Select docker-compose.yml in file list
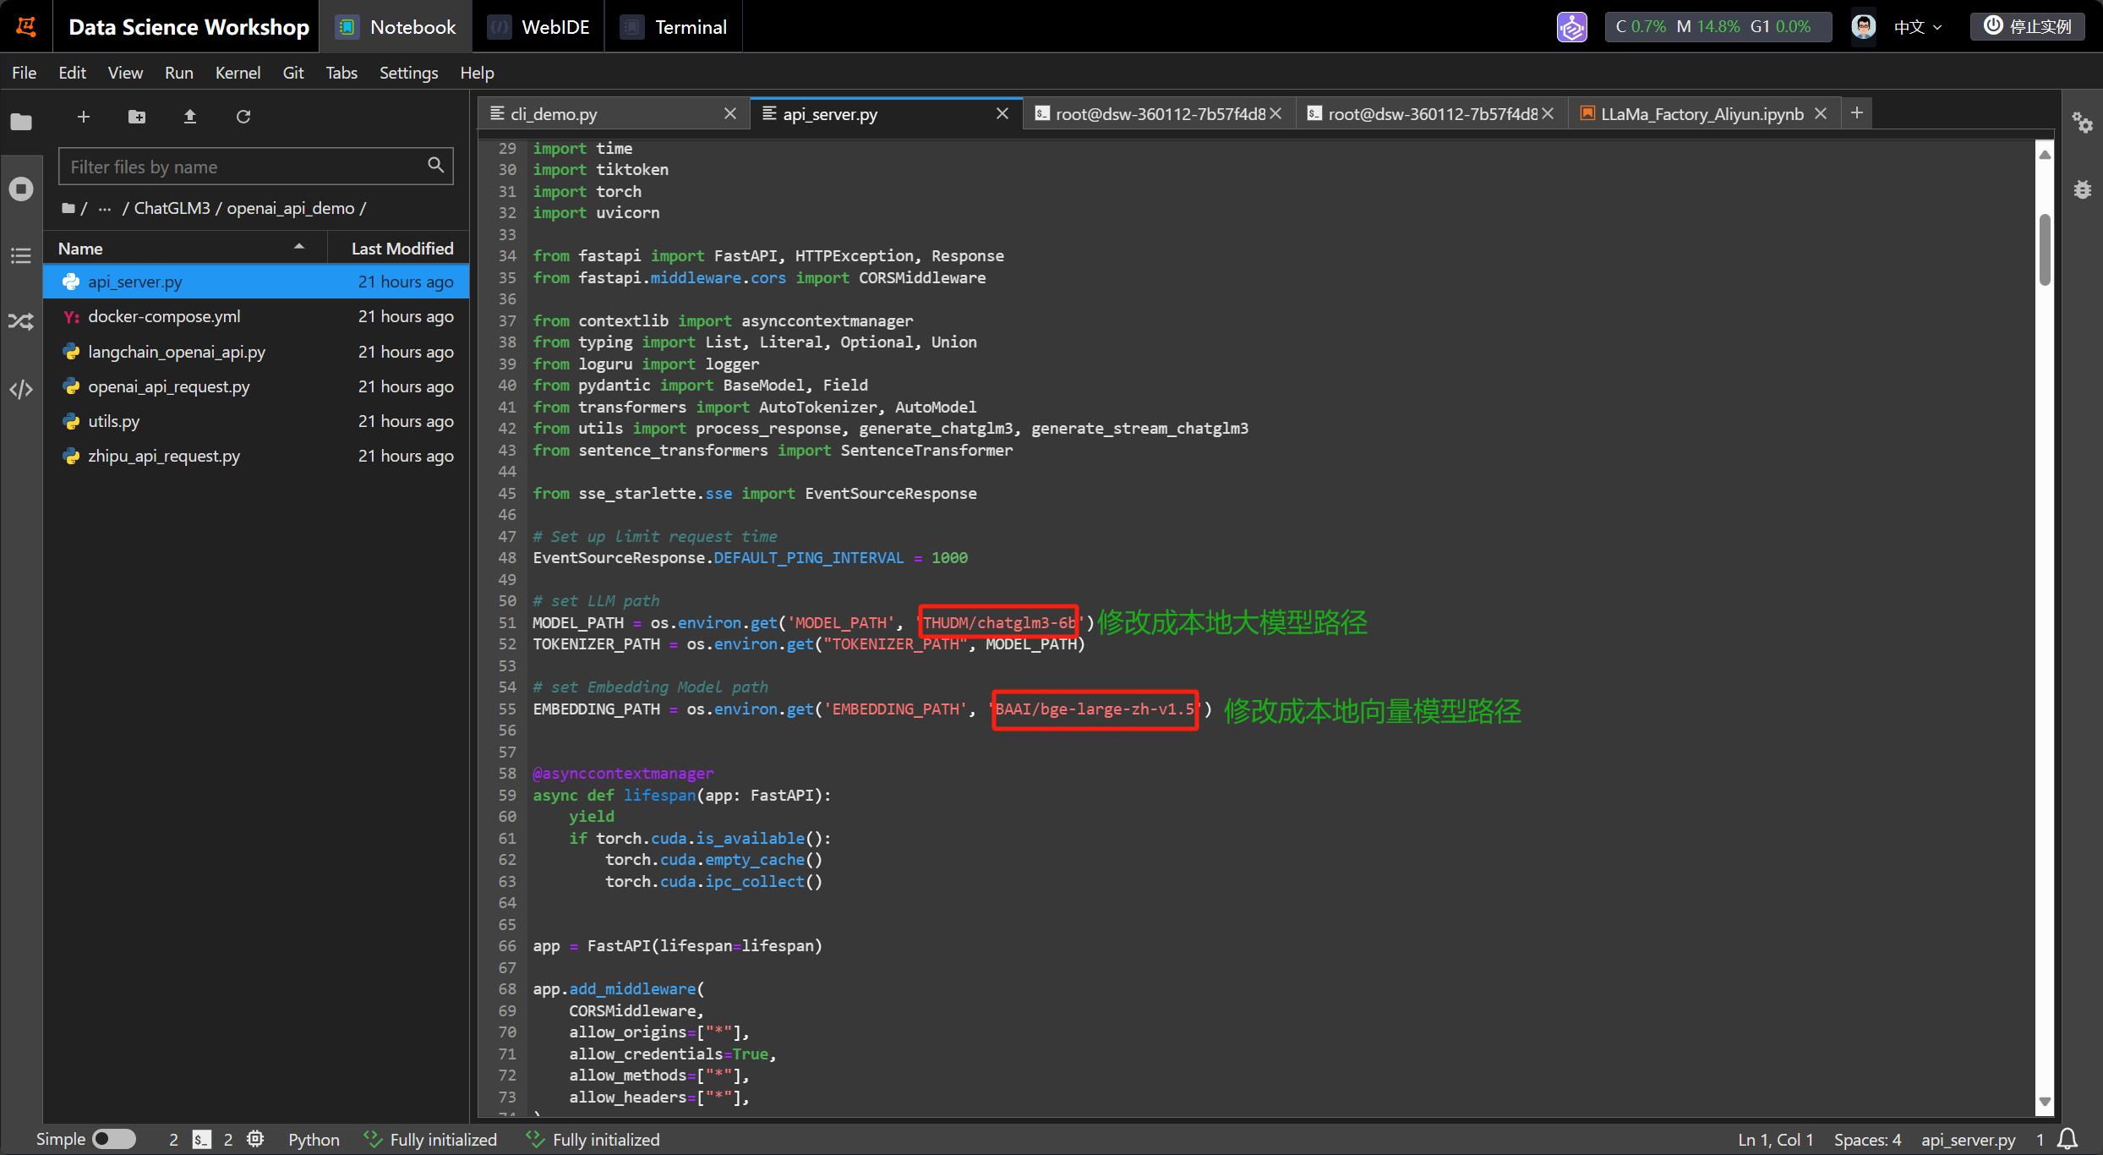The image size is (2103, 1155). pyautogui.click(x=256, y=316)
